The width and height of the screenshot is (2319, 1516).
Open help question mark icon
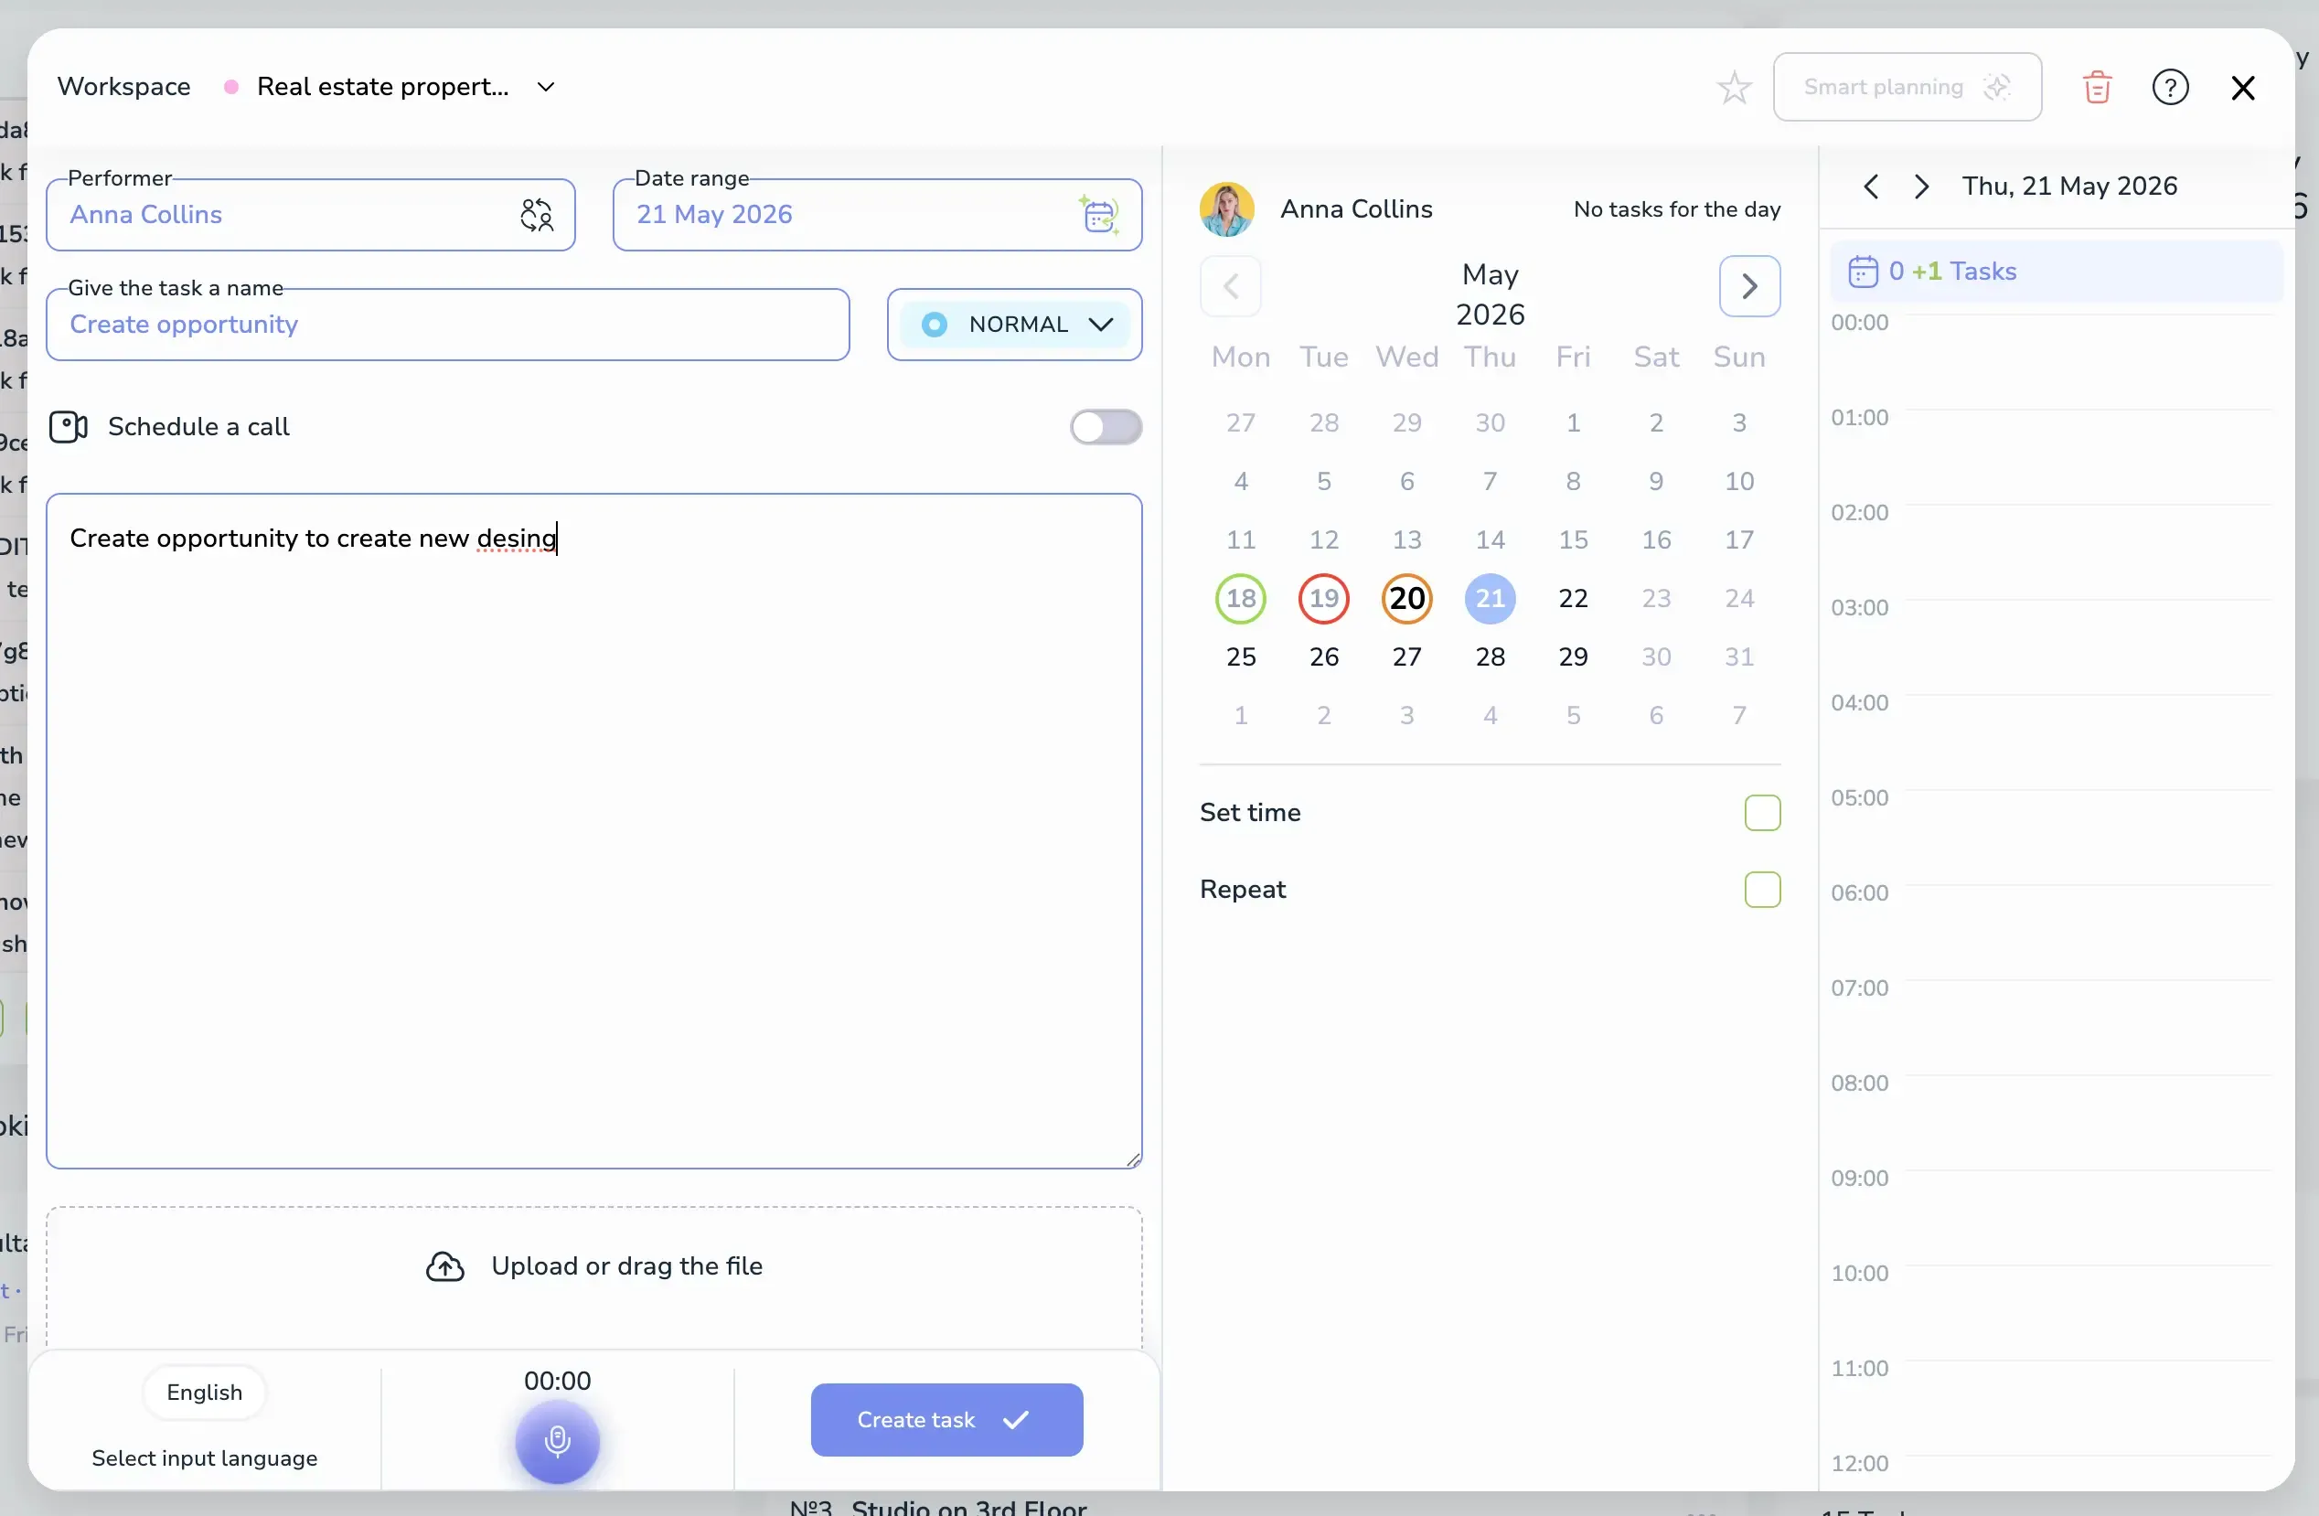point(2170,88)
